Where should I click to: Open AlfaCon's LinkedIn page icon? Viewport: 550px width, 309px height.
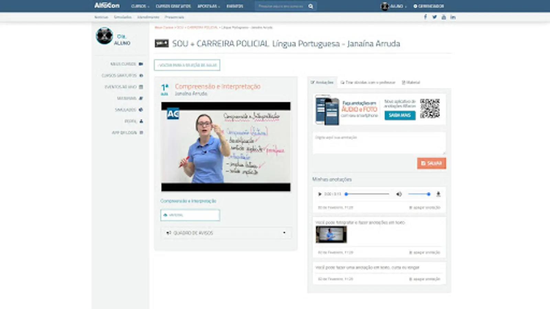pos(453,17)
